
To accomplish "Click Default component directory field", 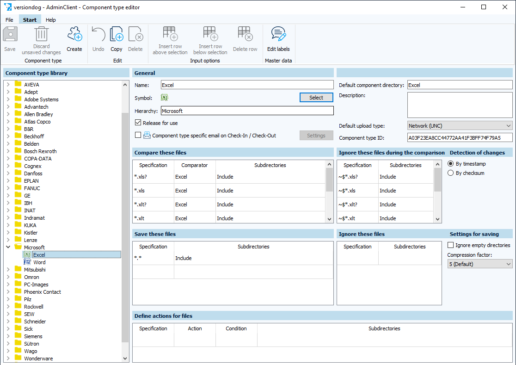I will (460, 85).
